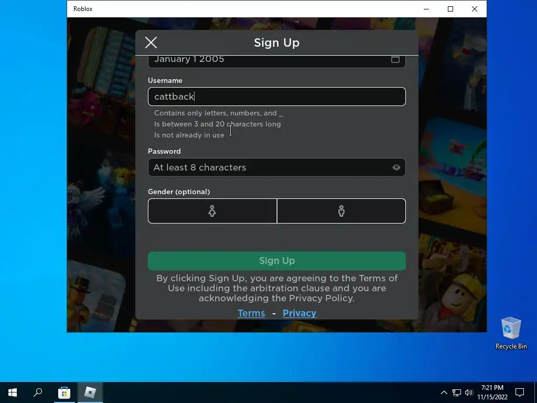Select the female gender option
The height and width of the screenshot is (403, 537).
click(212, 211)
